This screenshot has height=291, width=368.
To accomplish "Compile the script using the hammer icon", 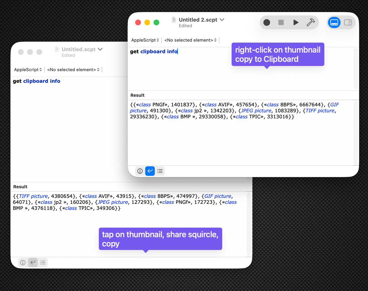I will 311,22.
